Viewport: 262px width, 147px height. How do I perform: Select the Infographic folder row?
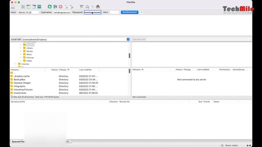click(69, 86)
